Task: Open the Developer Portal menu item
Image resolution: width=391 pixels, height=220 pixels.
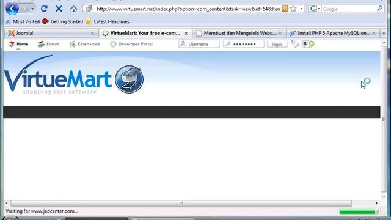Action: (x=131, y=44)
